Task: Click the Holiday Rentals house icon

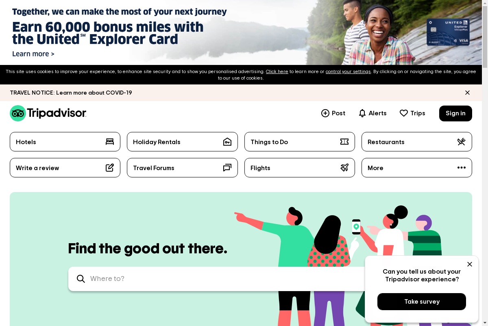Action: (227, 142)
